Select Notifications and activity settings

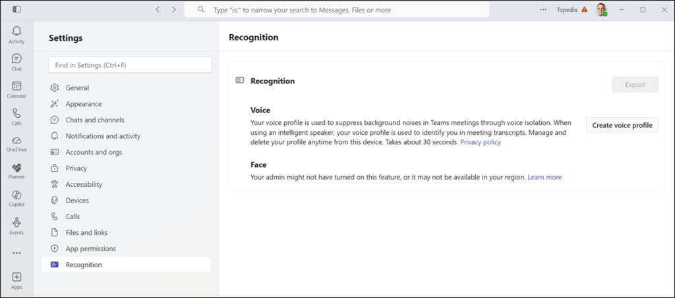tap(126, 136)
